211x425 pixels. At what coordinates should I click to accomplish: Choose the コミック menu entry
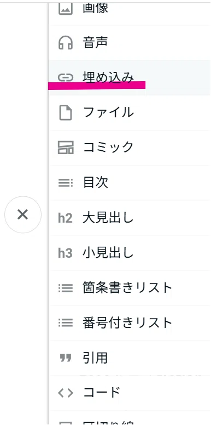tap(130, 148)
